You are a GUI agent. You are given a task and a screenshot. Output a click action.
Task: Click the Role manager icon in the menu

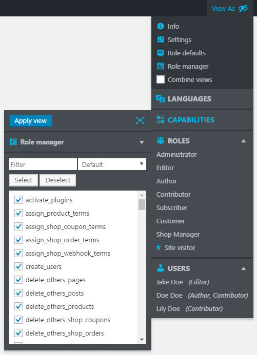(x=161, y=66)
